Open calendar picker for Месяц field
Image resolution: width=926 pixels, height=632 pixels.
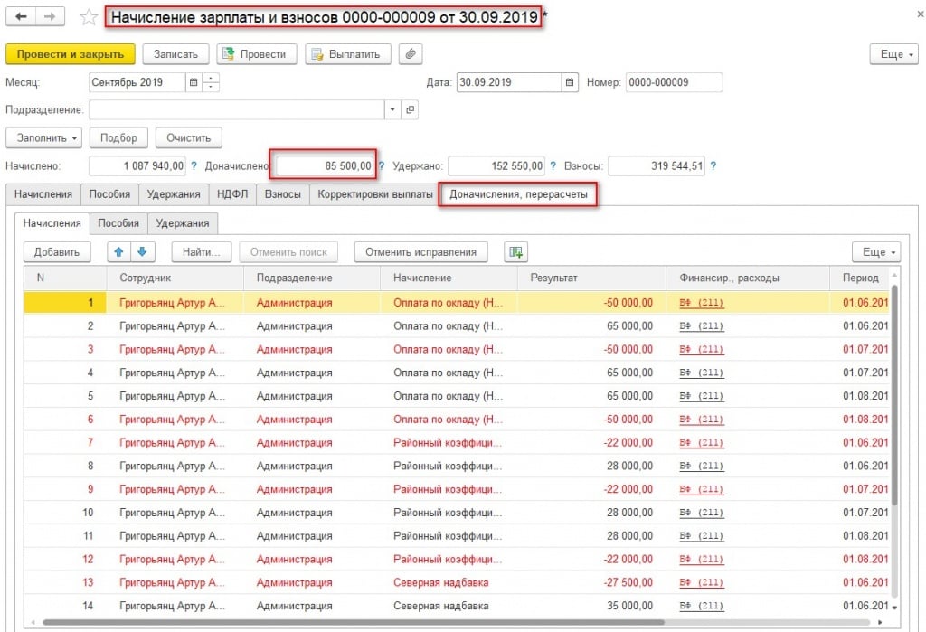pos(193,82)
